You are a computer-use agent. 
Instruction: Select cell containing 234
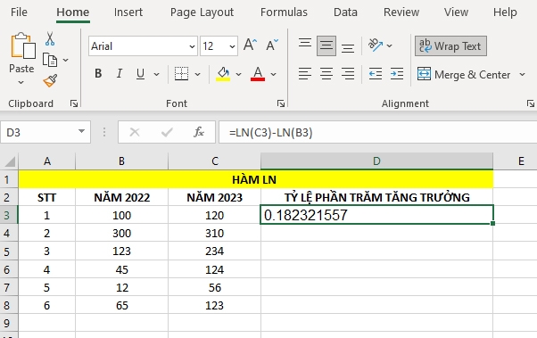pos(214,251)
